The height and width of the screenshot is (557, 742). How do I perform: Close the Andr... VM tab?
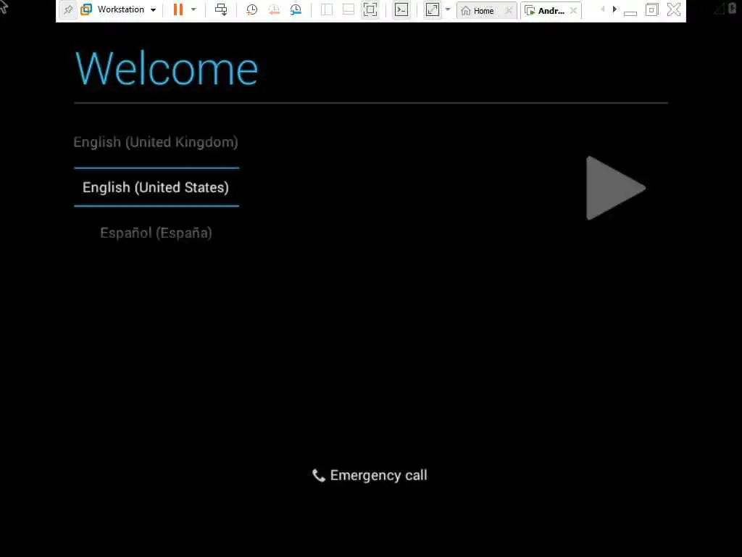point(574,10)
